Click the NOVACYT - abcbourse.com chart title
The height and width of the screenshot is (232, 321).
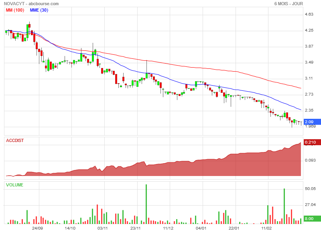tap(31, 4)
